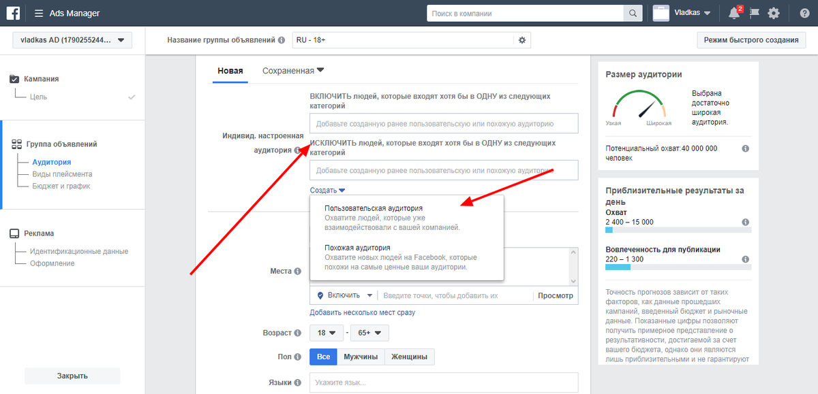Expand the Сохраненная audience dropdown
The image size is (818, 394).
coord(293,70)
